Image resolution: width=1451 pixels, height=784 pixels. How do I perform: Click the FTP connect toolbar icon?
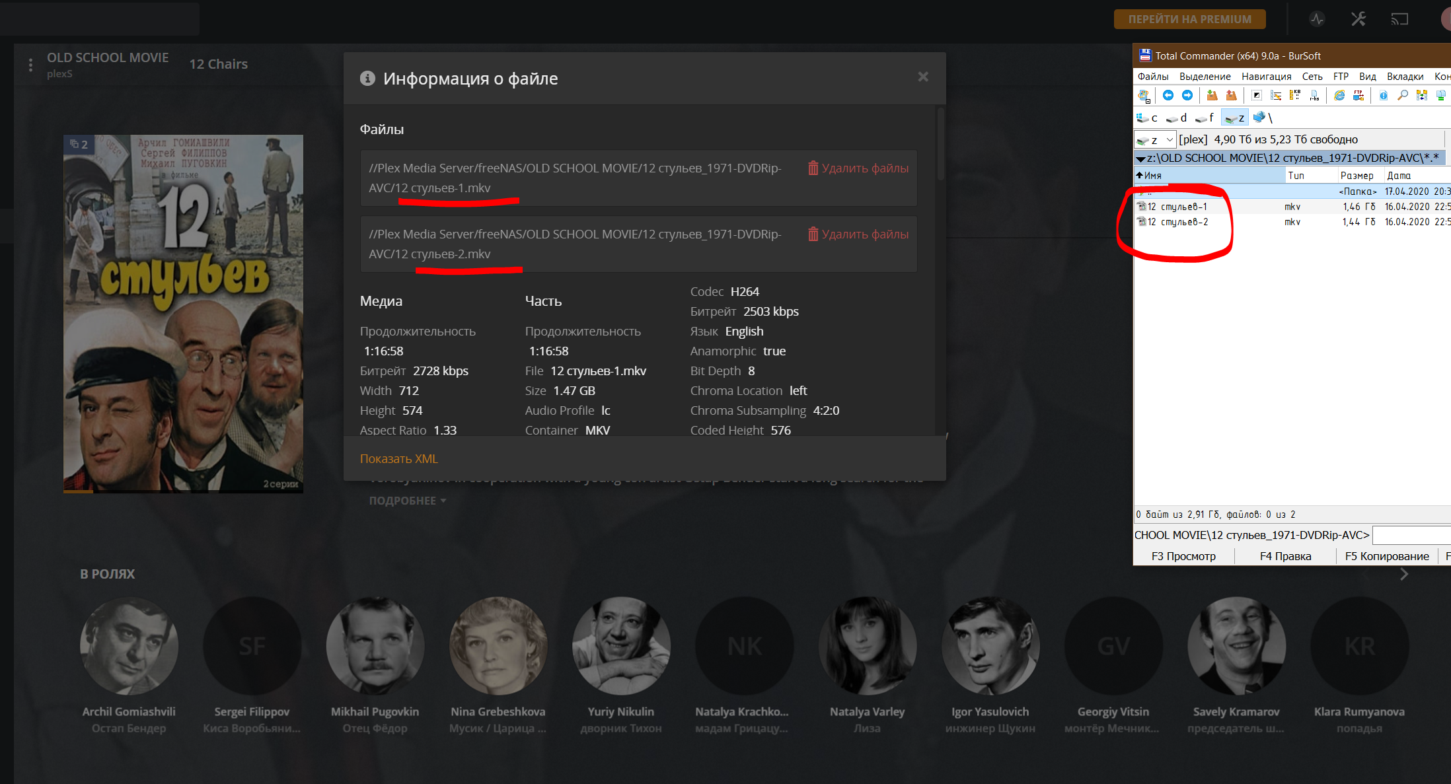pos(1358,96)
